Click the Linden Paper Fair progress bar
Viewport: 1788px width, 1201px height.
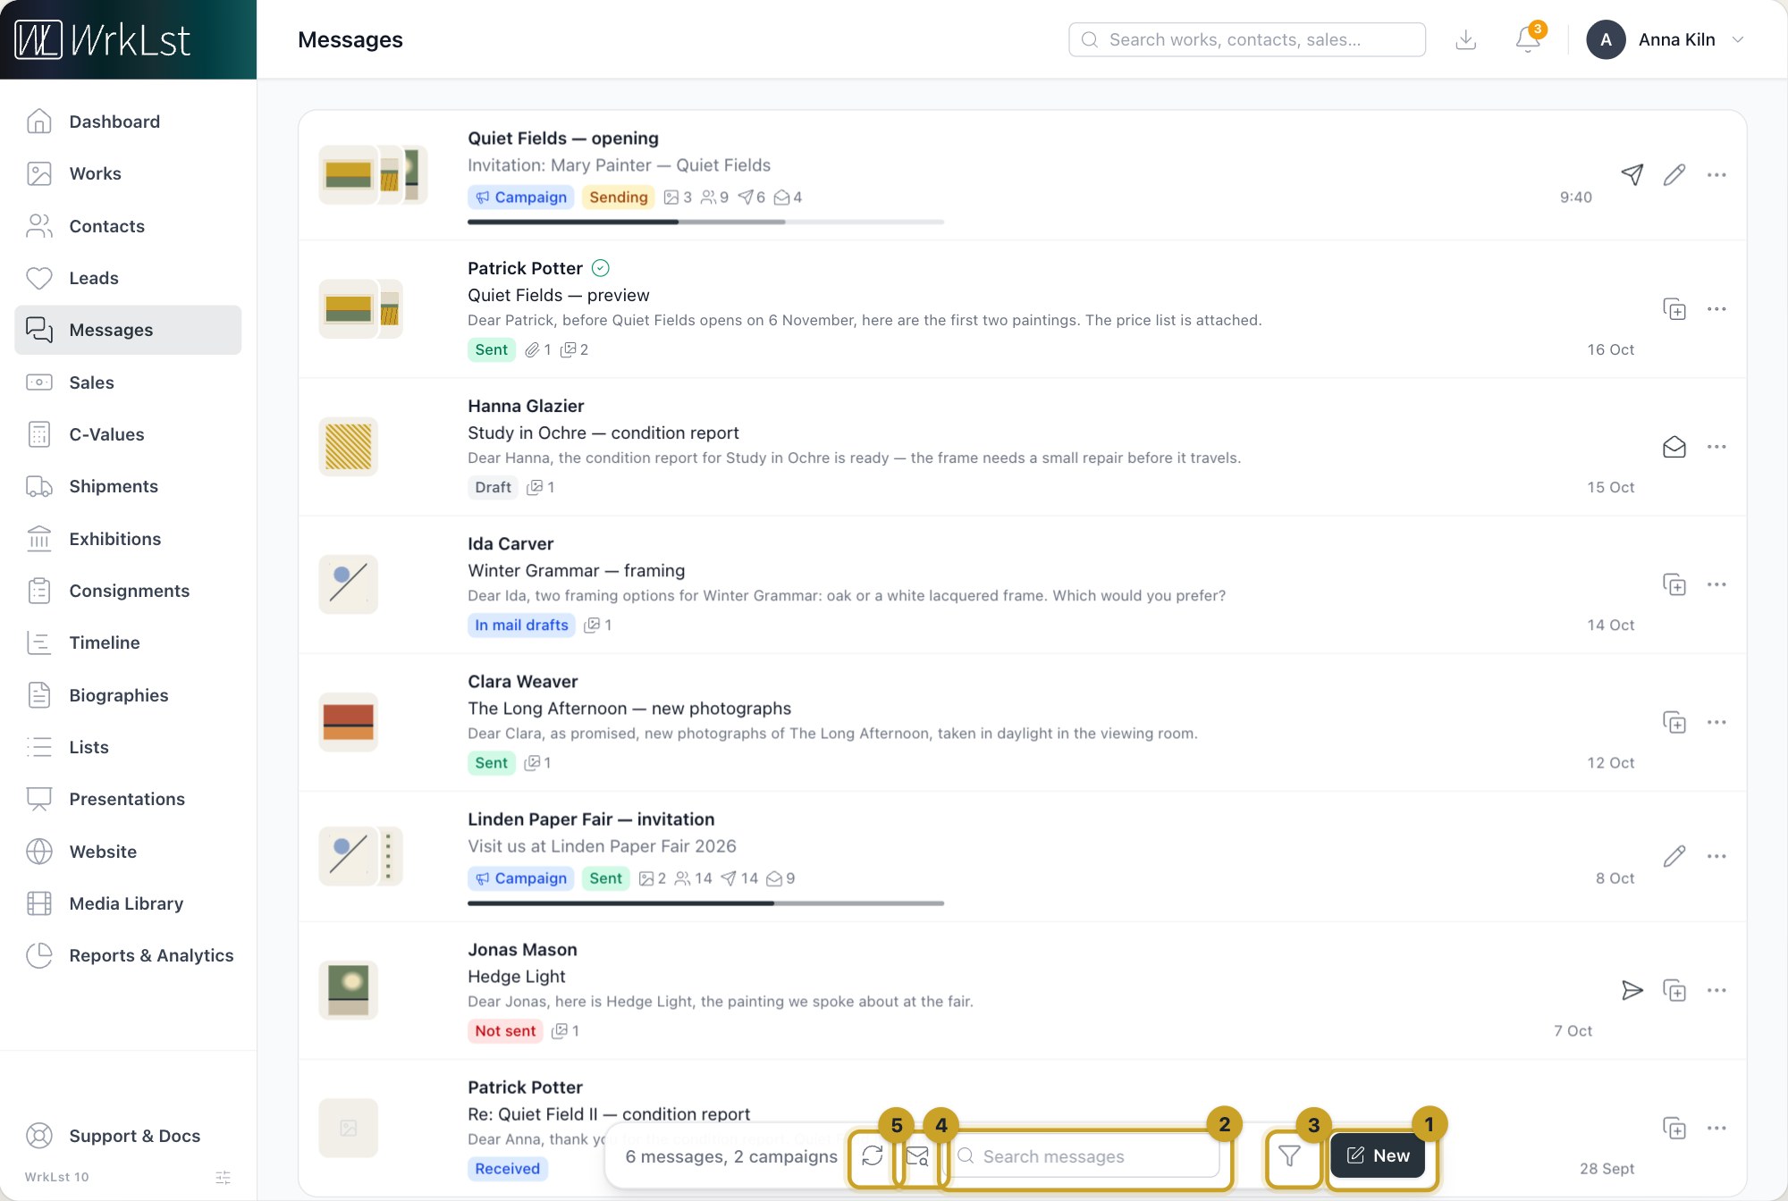(x=705, y=903)
